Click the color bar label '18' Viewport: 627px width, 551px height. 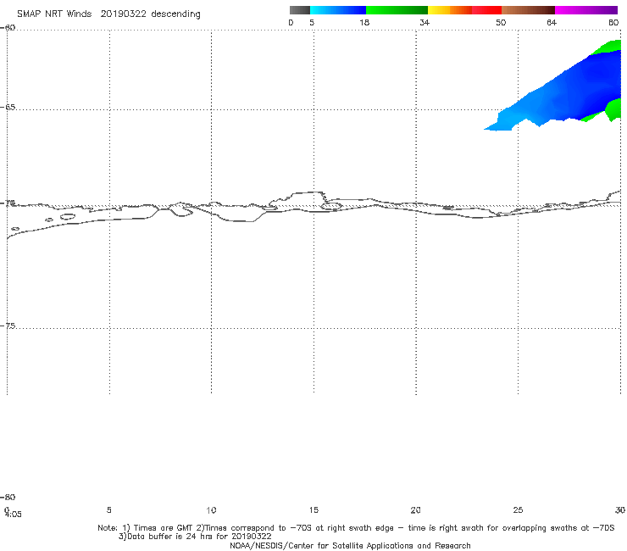pyautogui.click(x=364, y=22)
